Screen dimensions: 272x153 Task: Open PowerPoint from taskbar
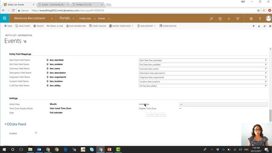(109, 149)
